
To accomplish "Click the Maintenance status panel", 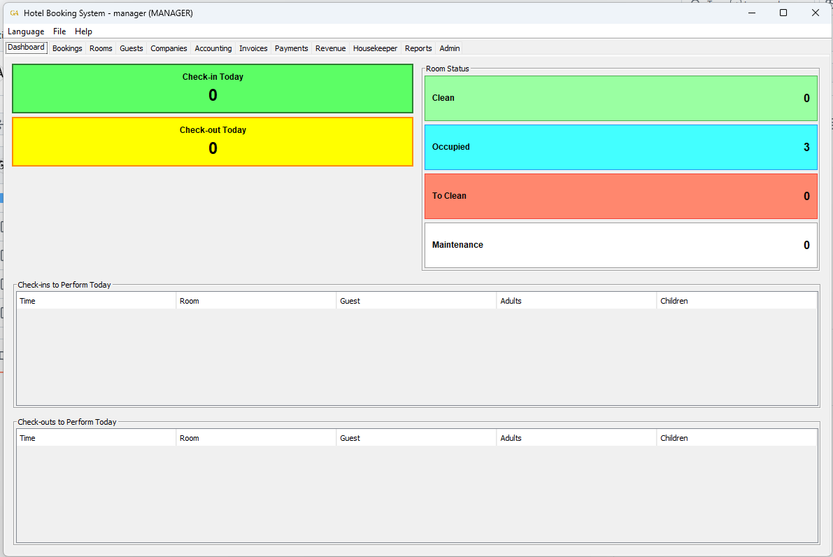I will (x=620, y=245).
